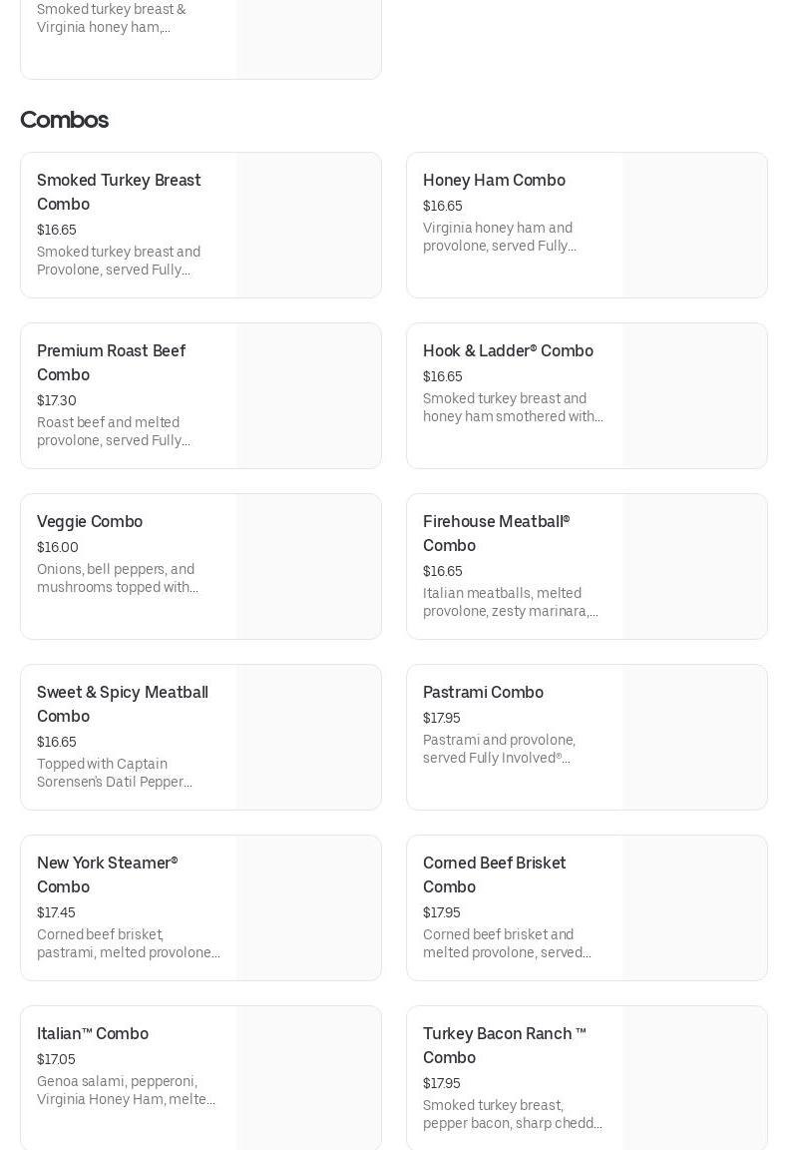802x1150 pixels.
Task: Choose the Hook & Ladder Combo
Action: (x=508, y=351)
